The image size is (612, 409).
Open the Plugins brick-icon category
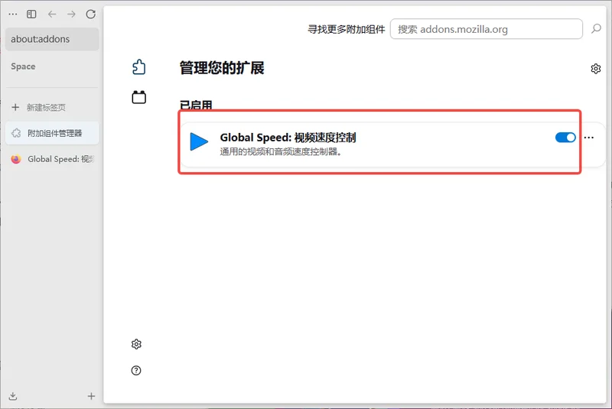pos(139,97)
